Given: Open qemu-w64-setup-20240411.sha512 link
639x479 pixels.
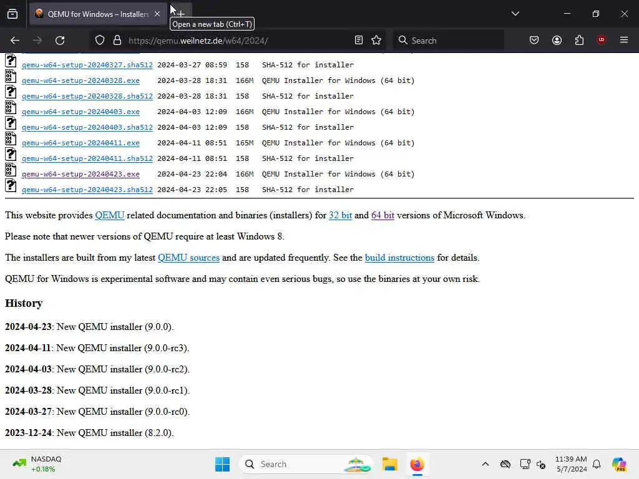Looking at the screenshot, I should pyautogui.click(x=87, y=158).
